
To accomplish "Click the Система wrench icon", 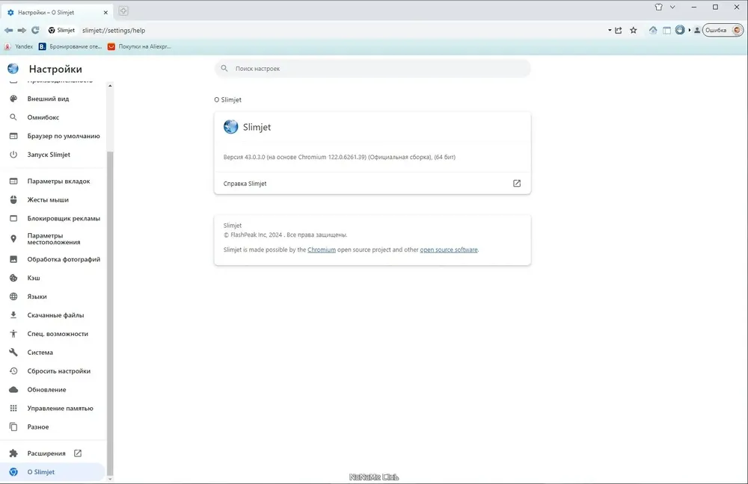I will [x=13, y=352].
